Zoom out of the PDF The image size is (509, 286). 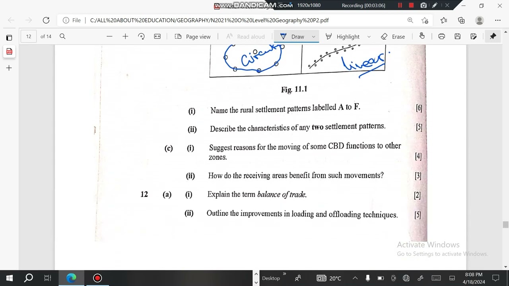109,36
